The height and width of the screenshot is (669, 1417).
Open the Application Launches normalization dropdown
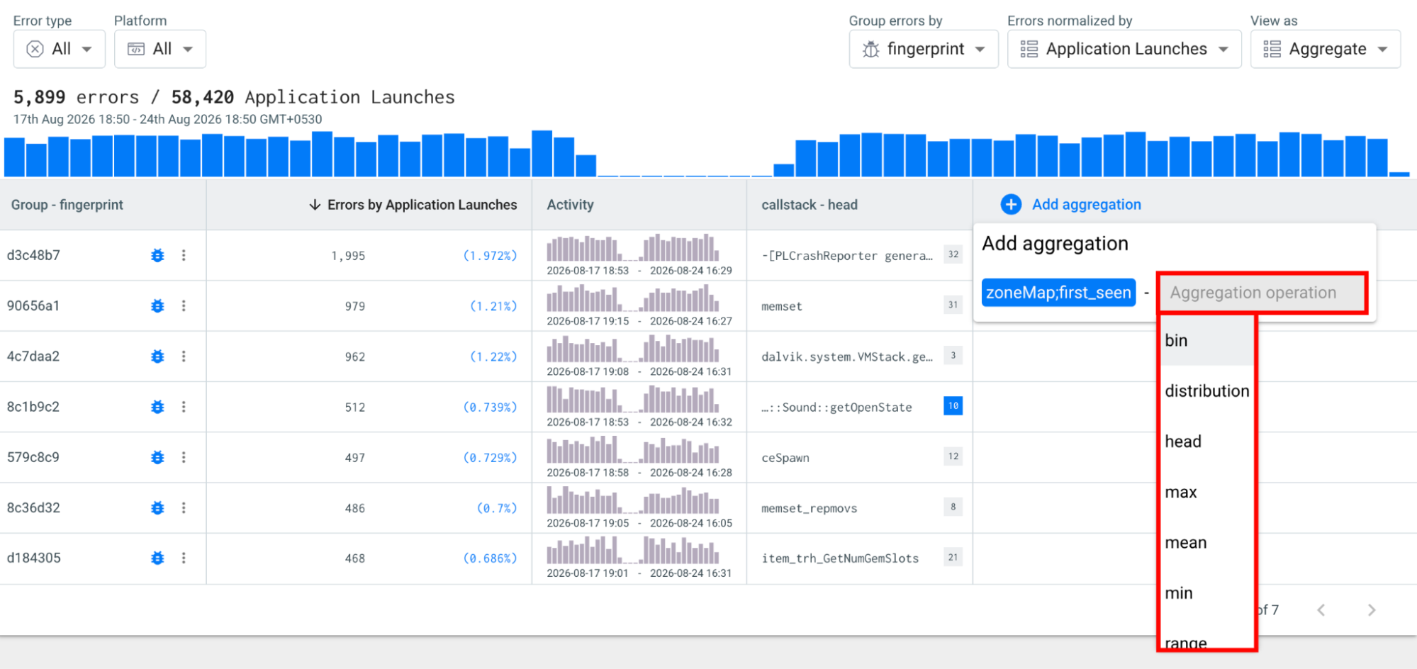tap(1124, 49)
